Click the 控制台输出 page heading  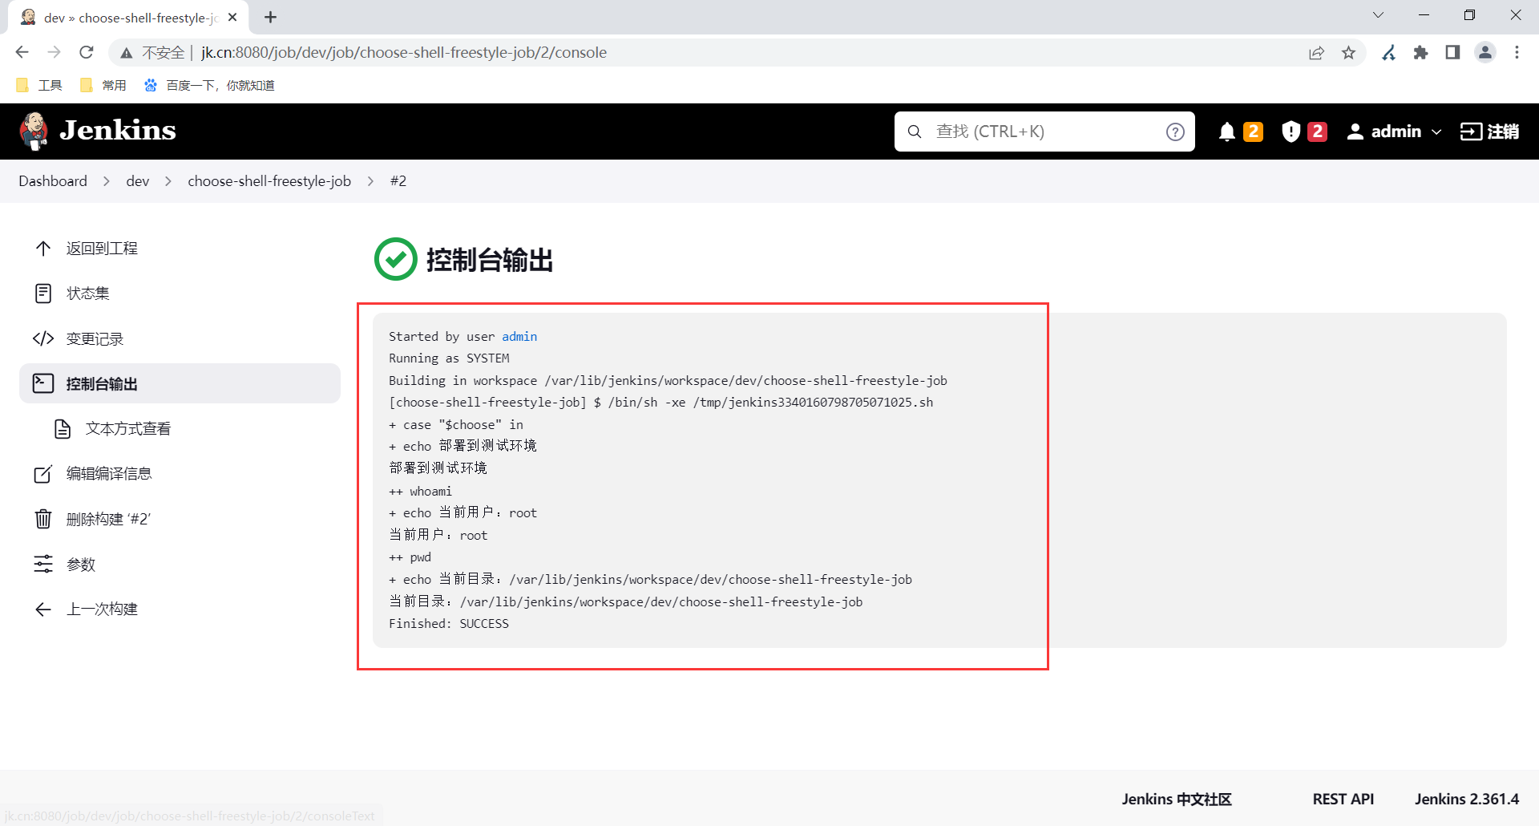490,260
